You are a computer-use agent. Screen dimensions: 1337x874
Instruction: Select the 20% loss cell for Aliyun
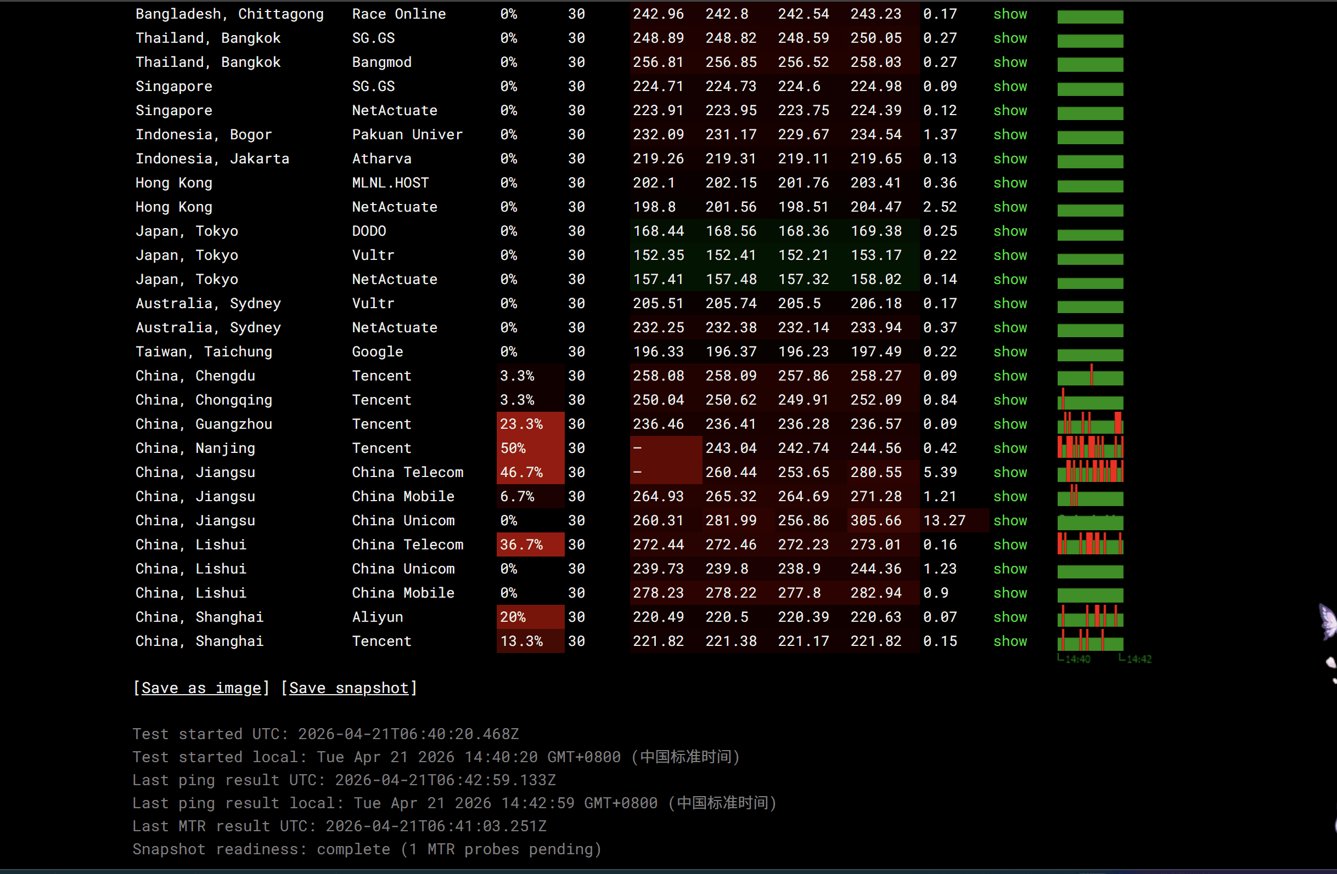(x=530, y=617)
